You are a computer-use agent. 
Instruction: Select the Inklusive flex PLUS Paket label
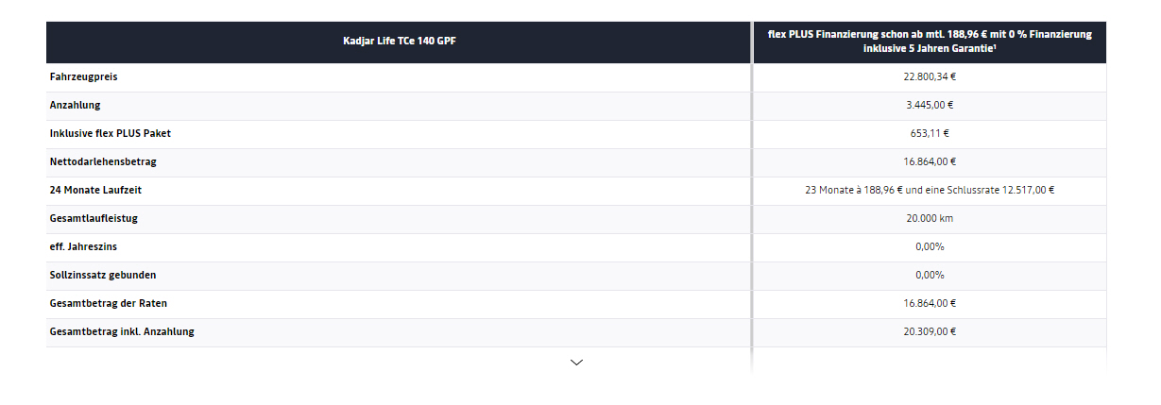pyautogui.click(x=111, y=134)
